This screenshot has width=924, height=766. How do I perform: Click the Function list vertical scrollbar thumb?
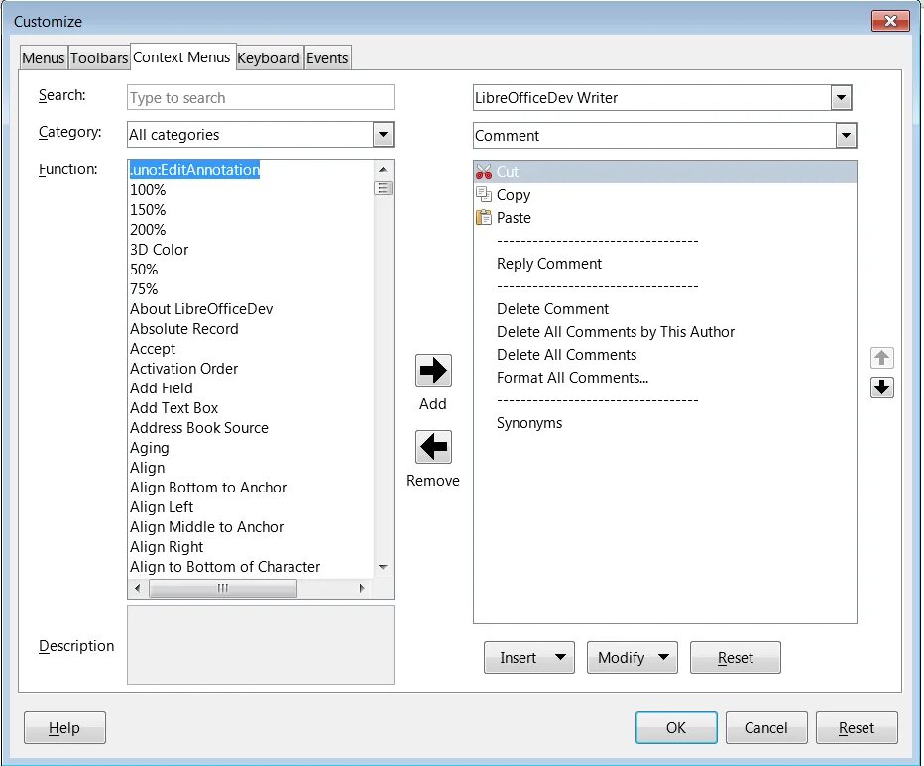point(383,188)
